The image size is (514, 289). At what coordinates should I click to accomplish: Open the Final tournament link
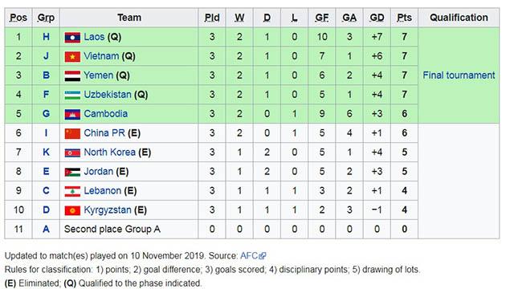tap(459, 75)
